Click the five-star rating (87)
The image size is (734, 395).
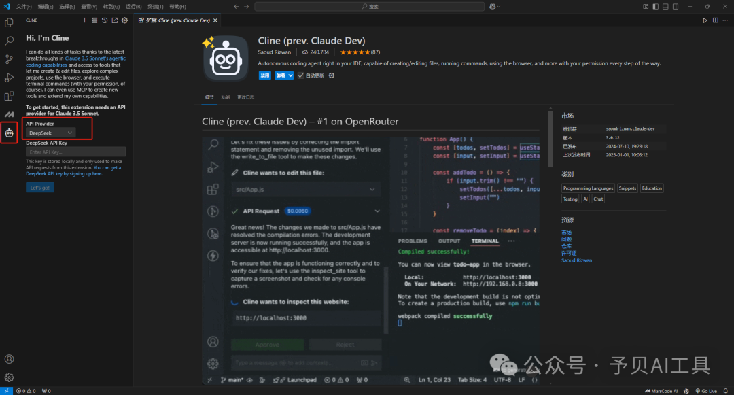point(360,52)
